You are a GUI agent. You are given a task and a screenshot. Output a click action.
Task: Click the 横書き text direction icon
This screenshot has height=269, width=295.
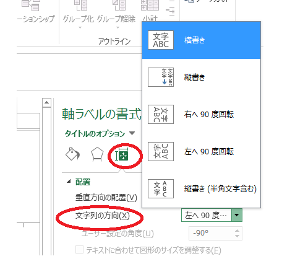[161, 40]
